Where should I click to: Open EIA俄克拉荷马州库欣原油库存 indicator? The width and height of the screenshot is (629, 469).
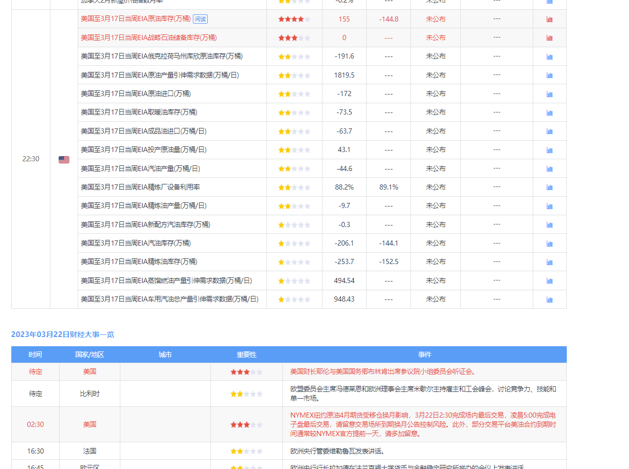point(161,56)
